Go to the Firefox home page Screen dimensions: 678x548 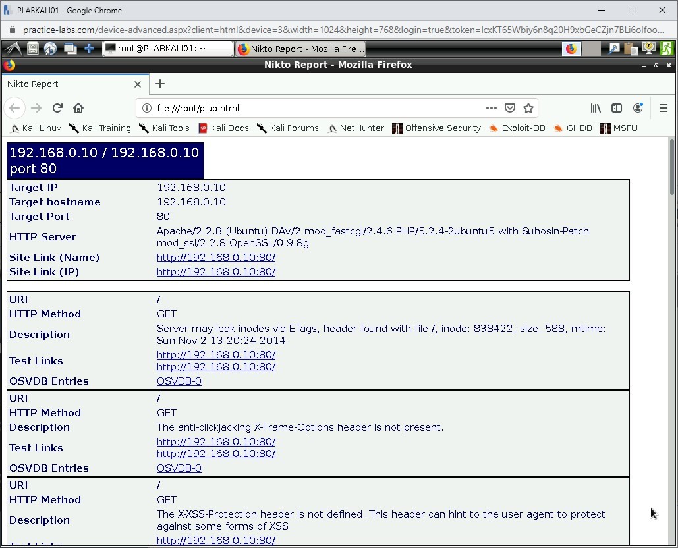78,108
